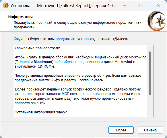Screen dimensions: 167x138
Task: Proceed with the Далее button
Action: click(121, 130)
